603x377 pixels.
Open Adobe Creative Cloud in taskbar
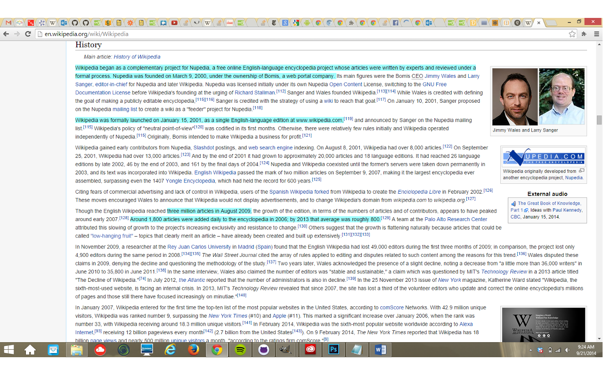pyautogui.click(x=310, y=350)
